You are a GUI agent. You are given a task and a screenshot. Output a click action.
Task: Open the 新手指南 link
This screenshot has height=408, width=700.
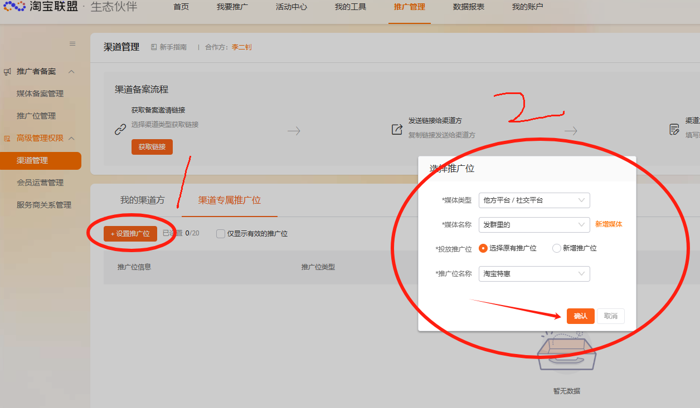(x=173, y=47)
